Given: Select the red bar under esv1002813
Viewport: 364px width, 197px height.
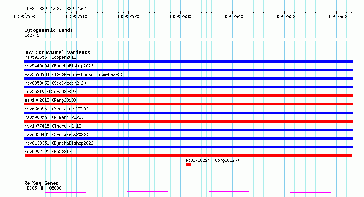Looking at the screenshot, I should (188, 104).
